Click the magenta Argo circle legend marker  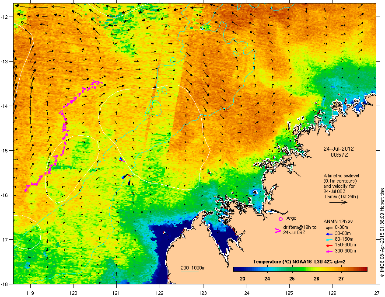coord(280,219)
